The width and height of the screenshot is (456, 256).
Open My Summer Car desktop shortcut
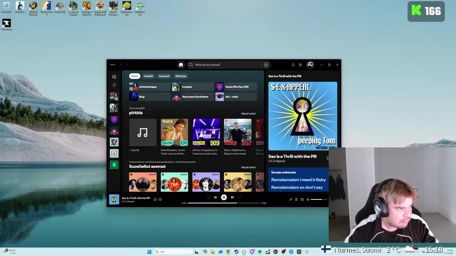pyautogui.click(x=126, y=9)
